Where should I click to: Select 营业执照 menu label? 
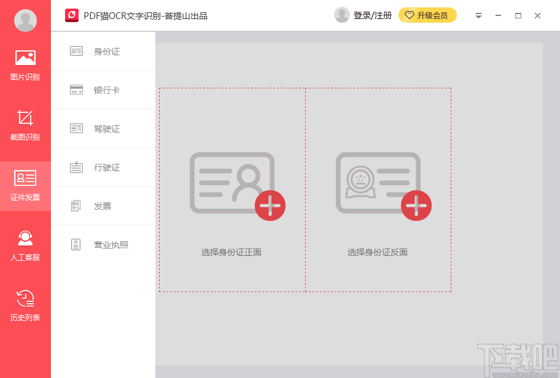[x=111, y=244]
